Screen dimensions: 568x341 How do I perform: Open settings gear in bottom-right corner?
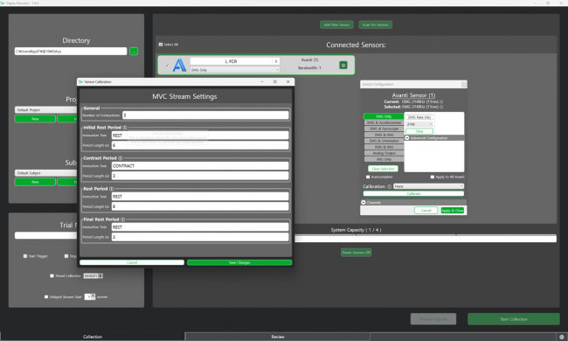coord(562,337)
